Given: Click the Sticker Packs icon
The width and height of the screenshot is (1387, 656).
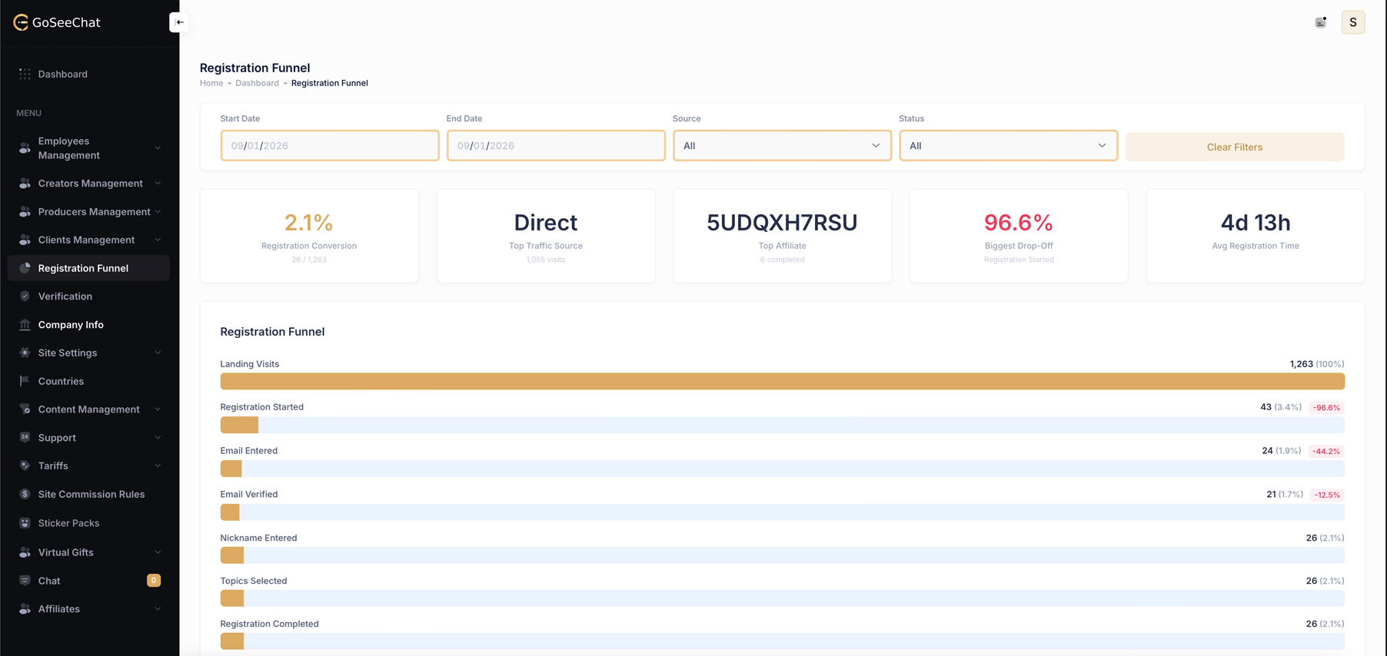Looking at the screenshot, I should pos(25,523).
